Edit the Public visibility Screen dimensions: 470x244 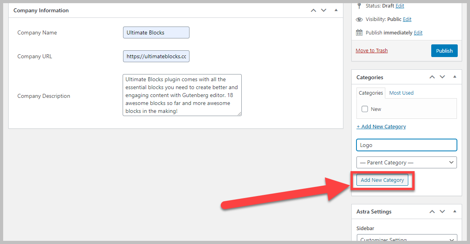click(x=407, y=19)
